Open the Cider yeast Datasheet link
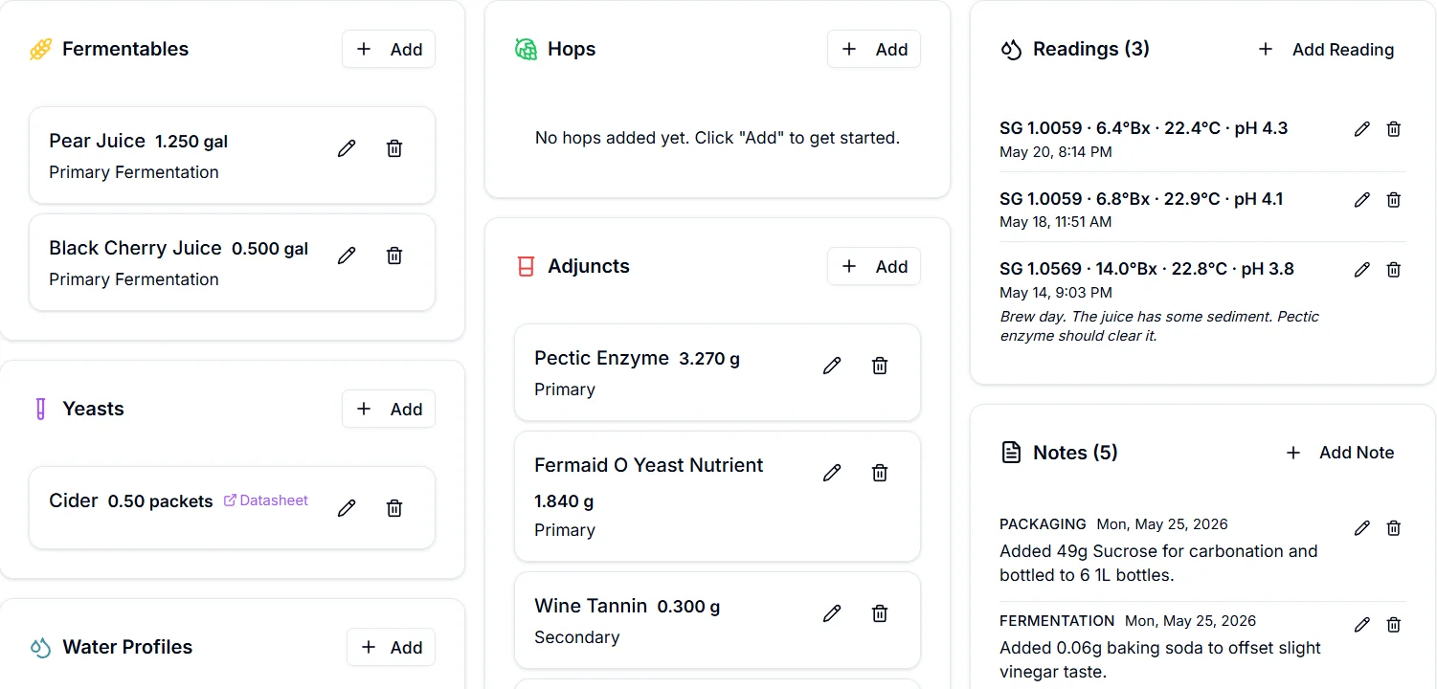 click(266, 500)
